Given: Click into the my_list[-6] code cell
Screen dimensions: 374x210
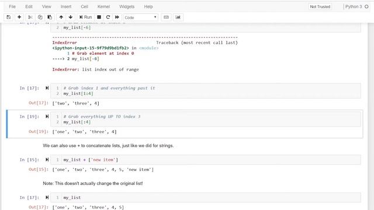Looking at the screenshot, I should pos(205,27).
